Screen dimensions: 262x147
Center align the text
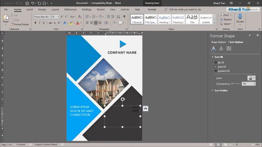click(x=91, y=23)
